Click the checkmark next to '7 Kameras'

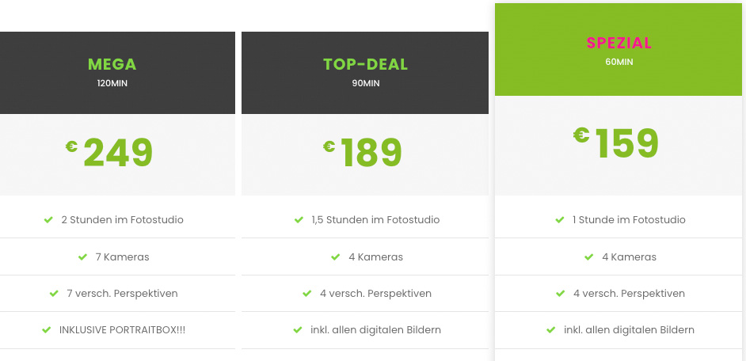click(x=82, y=257)
